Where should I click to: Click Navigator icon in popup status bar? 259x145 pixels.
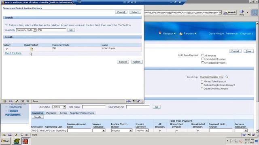[4, 101]
